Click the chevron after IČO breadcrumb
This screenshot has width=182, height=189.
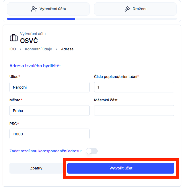20,49
